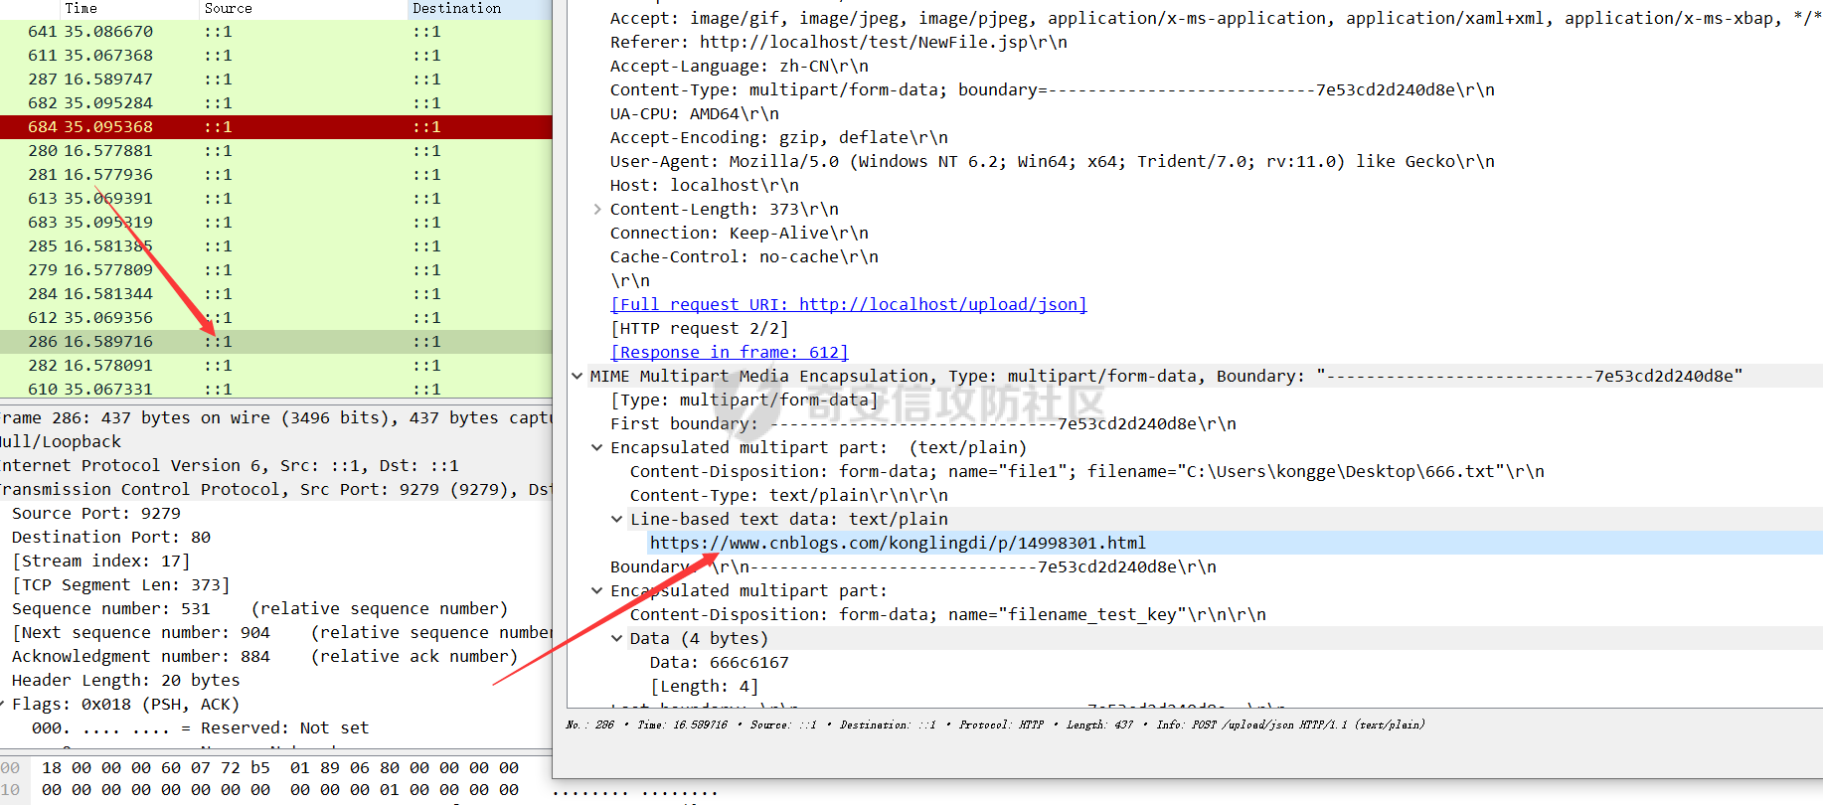
Task: Select packet 682 at time 35.095284
Action: pyautogui.click(x=276, y=103)
